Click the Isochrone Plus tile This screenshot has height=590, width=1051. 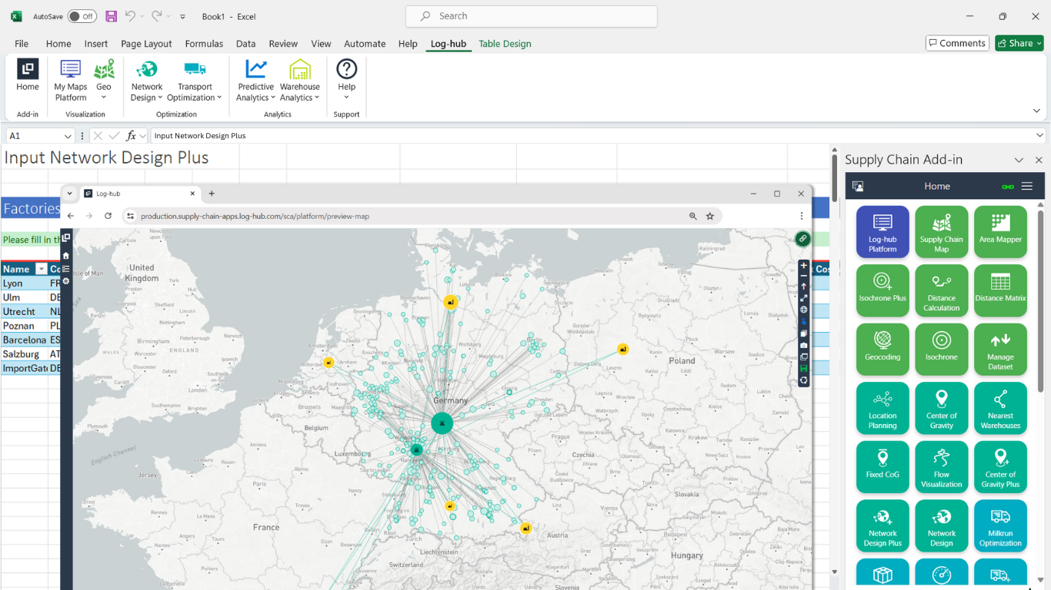(883, 290)
